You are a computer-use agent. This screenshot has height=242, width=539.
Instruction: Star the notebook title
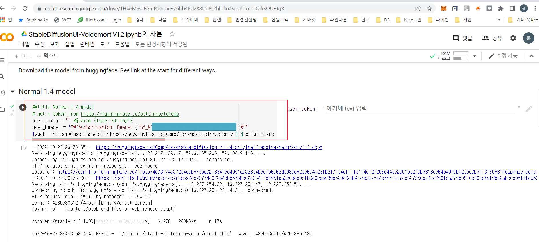[x=172, y=34]
